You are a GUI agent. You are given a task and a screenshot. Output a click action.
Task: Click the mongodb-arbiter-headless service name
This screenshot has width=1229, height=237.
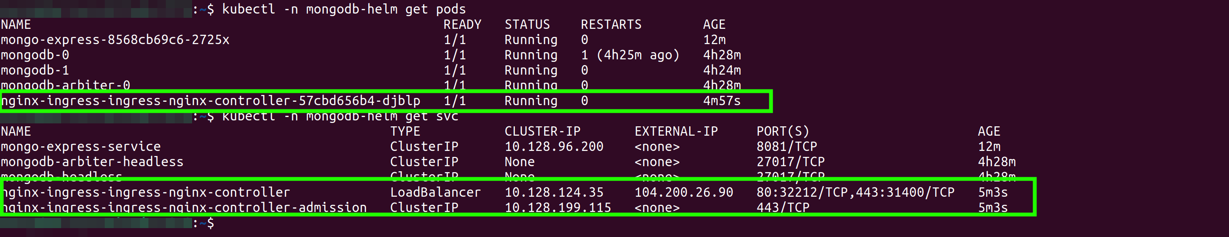[92, 162]
